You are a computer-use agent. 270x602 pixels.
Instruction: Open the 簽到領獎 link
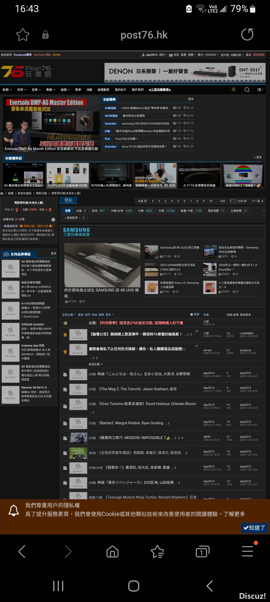click(259, 55)
